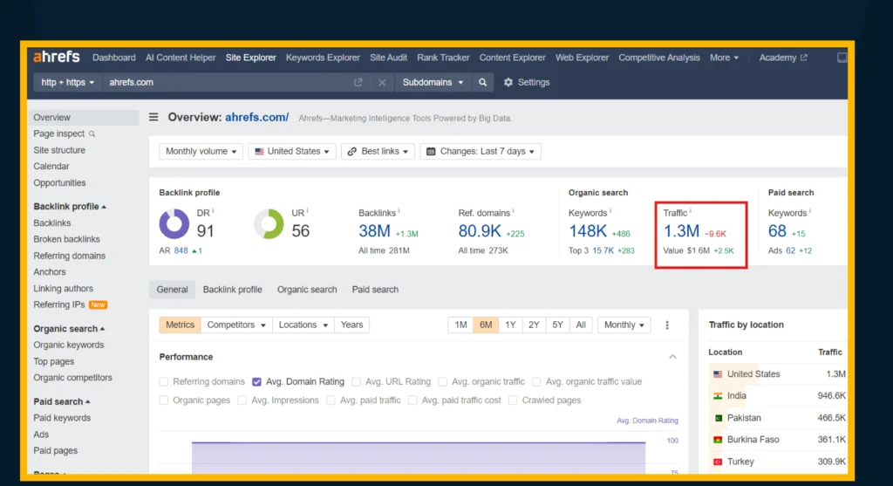
Task: Switch to the Backlink profile tab
Action: point(232,290)
